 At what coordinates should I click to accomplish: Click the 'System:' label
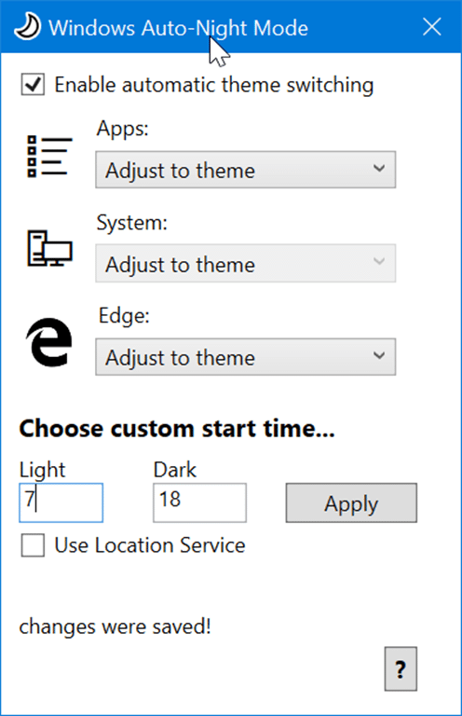pos(132,223)
